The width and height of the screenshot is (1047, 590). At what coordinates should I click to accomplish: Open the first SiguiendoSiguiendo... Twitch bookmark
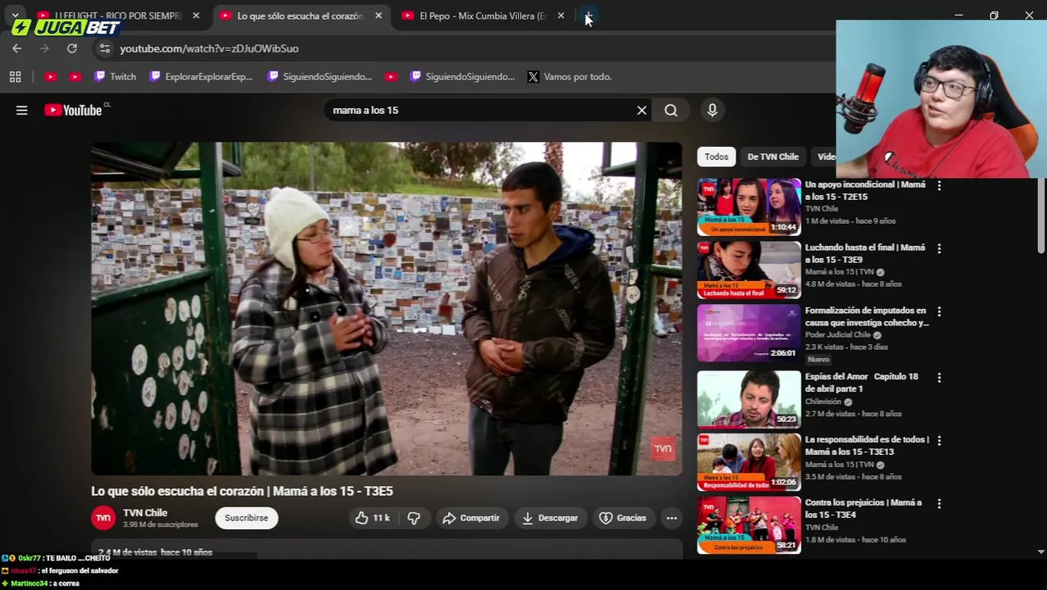[x=320, y=76]
